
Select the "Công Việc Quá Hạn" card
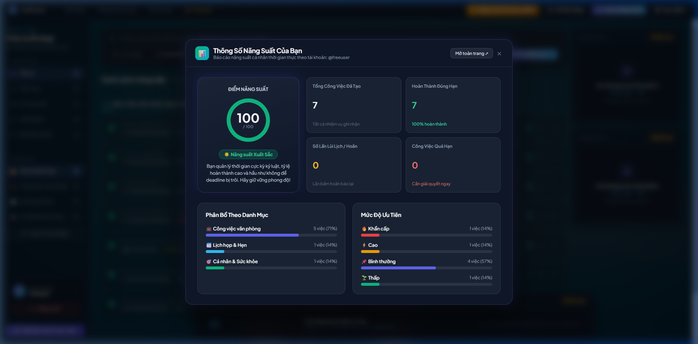(453, 165)
